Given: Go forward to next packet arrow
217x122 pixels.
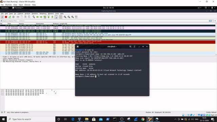Looking at the screenshot, I should point(41,17).
